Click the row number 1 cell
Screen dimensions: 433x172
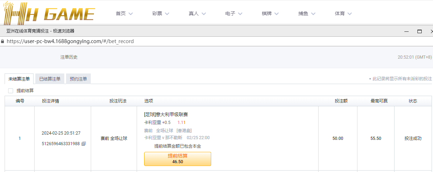click(x=20, y=138)
